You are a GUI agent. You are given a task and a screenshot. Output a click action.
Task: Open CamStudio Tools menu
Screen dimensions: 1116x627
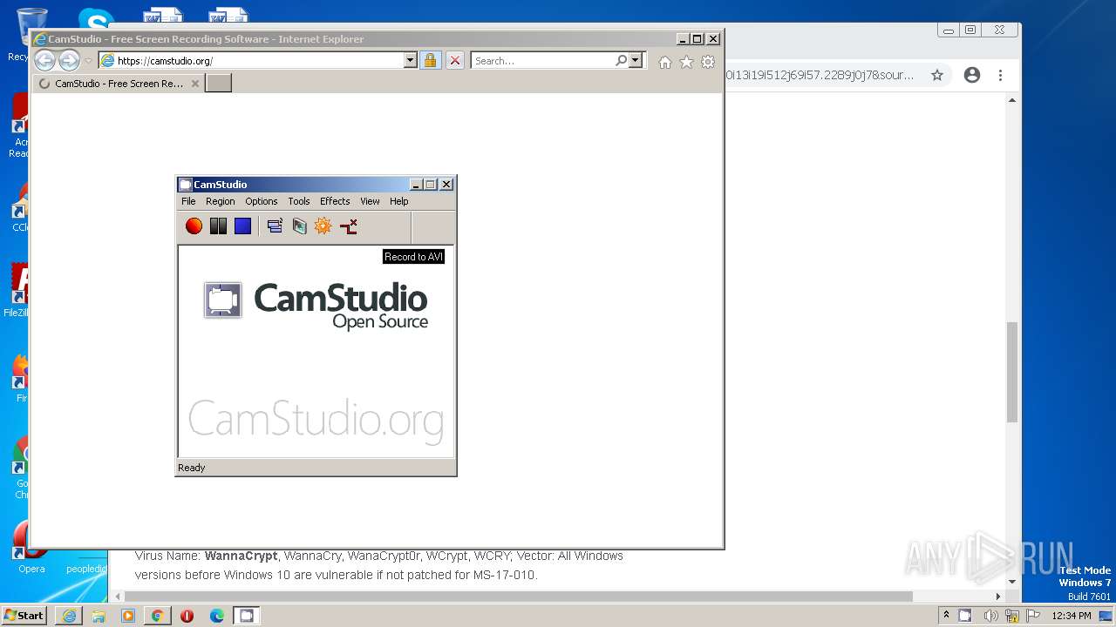[299, 201]
